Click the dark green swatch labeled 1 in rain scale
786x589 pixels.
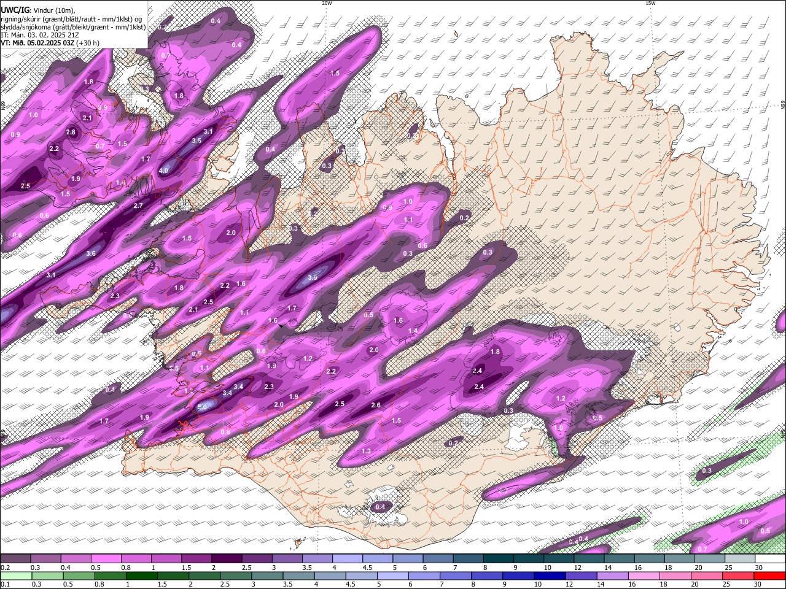(142, 576)
